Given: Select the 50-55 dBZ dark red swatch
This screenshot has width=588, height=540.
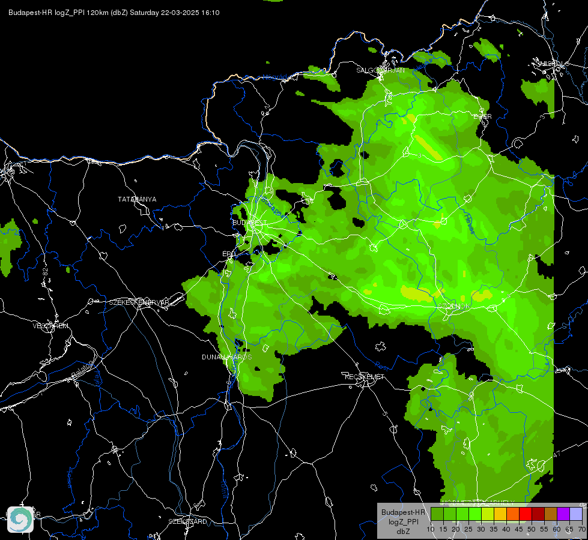Looking at the screenshot, I should click(538, 514).
